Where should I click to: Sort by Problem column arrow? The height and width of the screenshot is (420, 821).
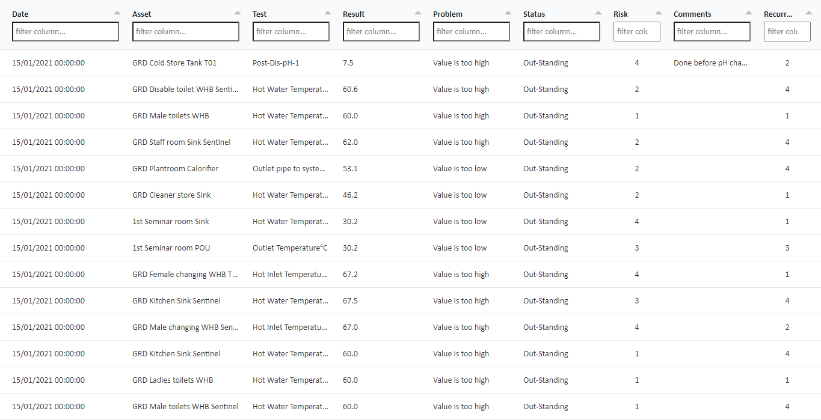pos(508,13)
